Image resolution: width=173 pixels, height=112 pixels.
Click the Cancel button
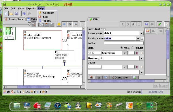164,86
